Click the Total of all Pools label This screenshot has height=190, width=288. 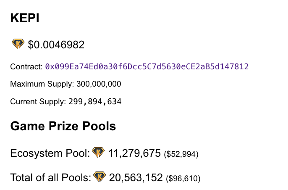point(51,177)
